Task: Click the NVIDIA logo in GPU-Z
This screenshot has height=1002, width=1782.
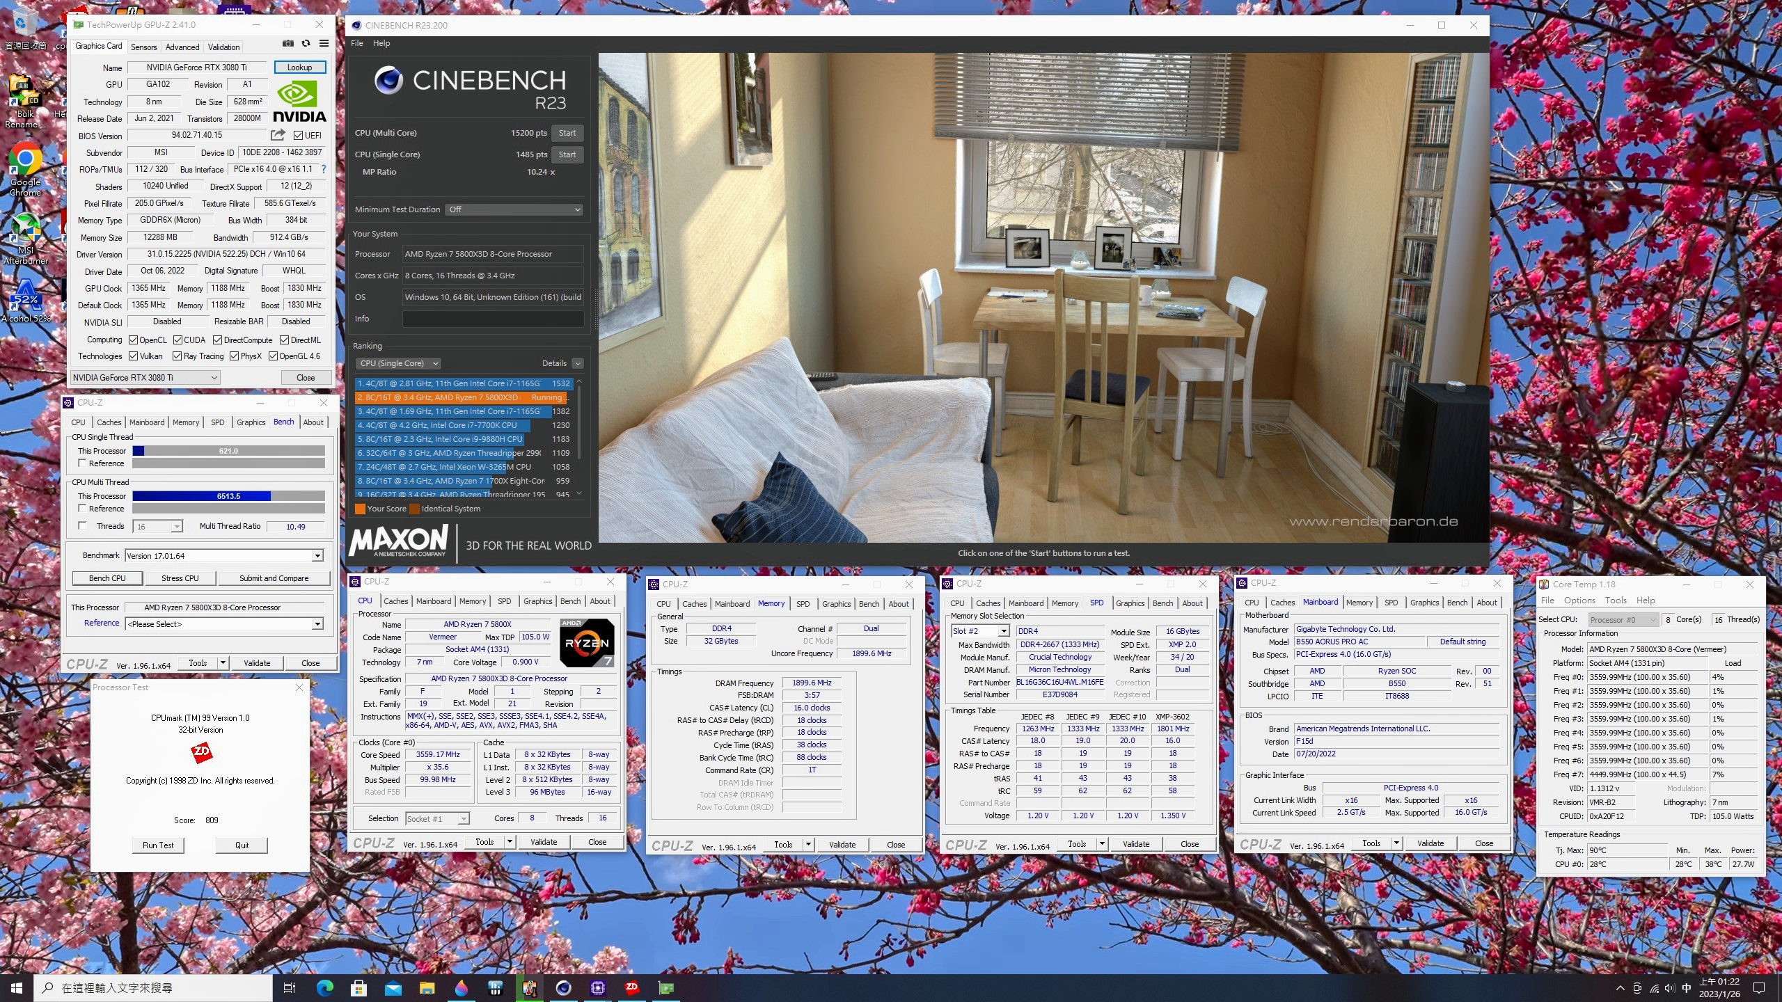Action: tap(299, 102)
